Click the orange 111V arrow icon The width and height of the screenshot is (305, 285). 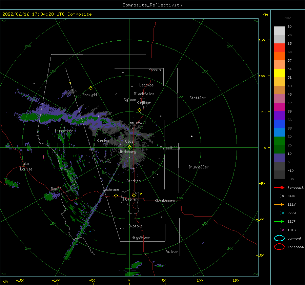(x=279, y=204)
